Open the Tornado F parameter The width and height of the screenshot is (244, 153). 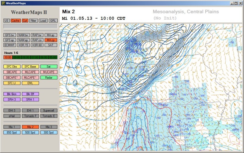[30, 116]
